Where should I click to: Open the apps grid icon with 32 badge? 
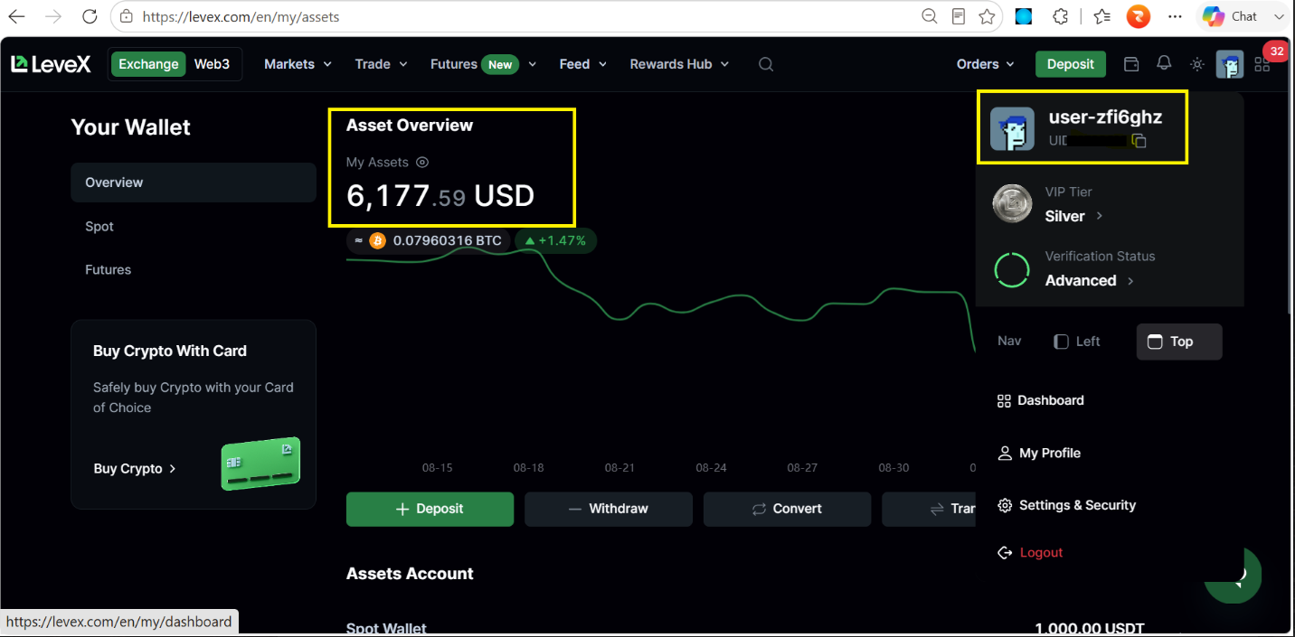coord(1262,65)
